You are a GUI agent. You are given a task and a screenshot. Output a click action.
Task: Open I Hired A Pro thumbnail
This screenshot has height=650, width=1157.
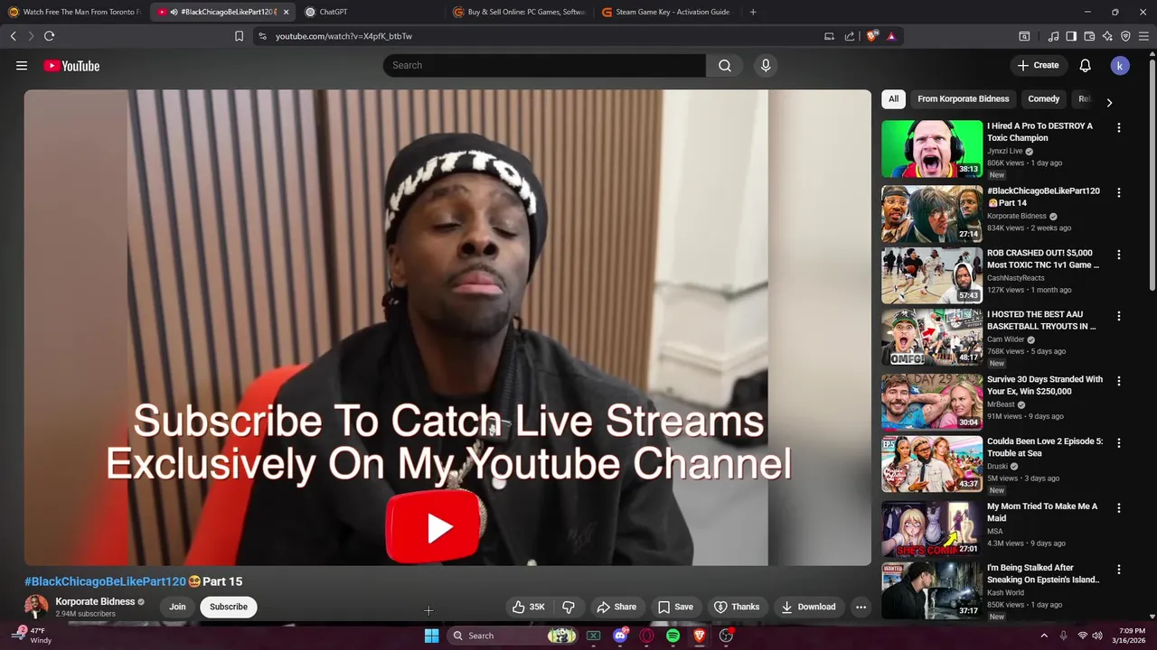click(932, 149)
